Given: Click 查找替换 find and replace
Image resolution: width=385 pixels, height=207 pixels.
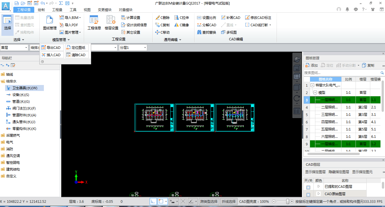Looking at the screenshot, I should pyautogui.click(x=206, y=32).
